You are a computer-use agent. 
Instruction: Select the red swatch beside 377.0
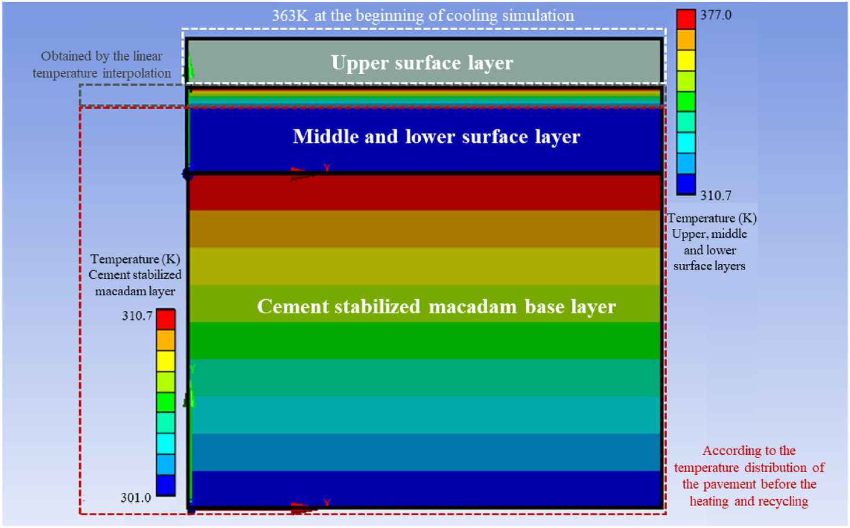coord(686,19)
